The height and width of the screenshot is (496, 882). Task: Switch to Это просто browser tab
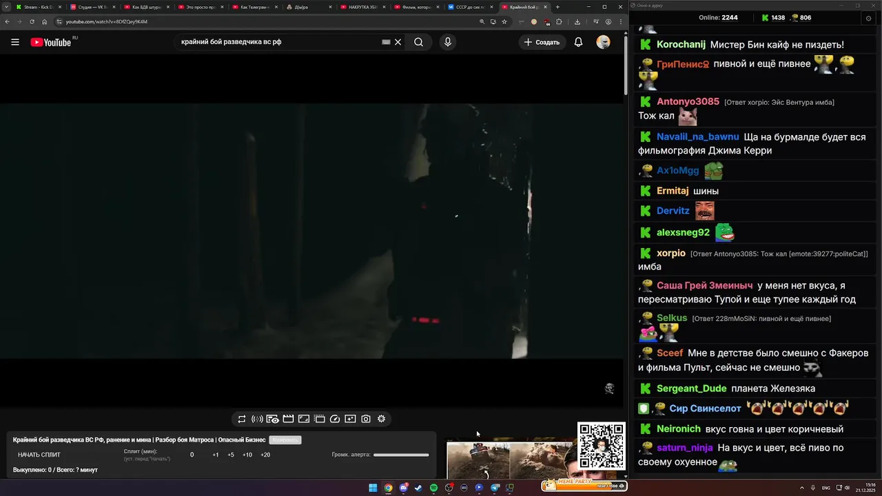click(200, 7)
